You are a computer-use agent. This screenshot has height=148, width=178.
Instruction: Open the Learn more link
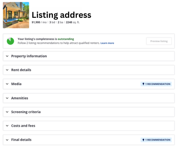[107, 43]
